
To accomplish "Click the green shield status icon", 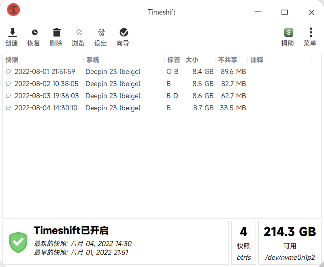I will (18, 242).
